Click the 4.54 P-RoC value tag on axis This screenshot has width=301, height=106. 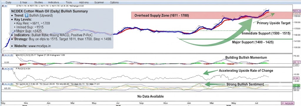tap(297, 78)
